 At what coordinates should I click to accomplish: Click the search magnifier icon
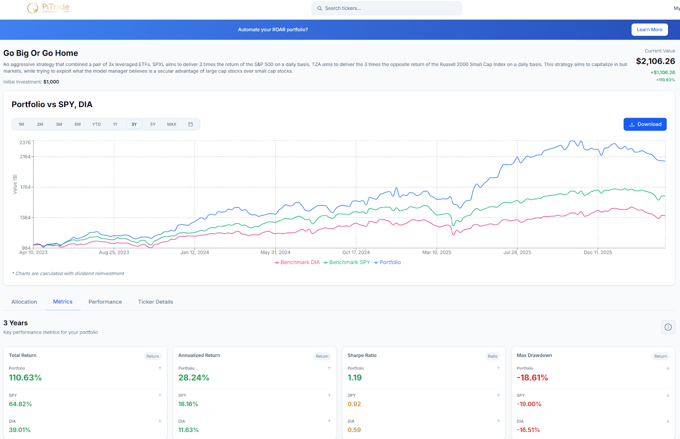pos(320,8)
